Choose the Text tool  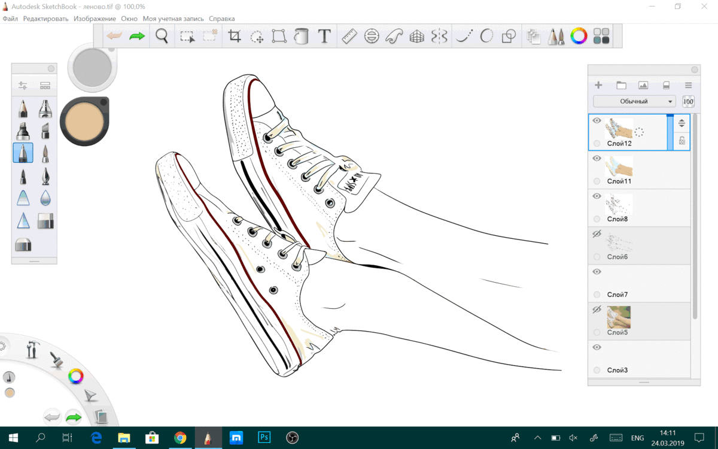tap(324, 37)
